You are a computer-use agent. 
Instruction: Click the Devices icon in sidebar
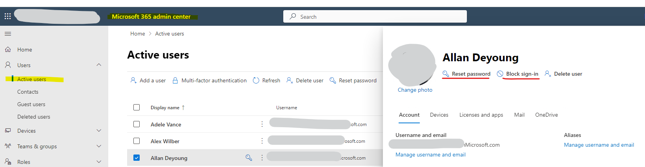[x=8, y=131]
